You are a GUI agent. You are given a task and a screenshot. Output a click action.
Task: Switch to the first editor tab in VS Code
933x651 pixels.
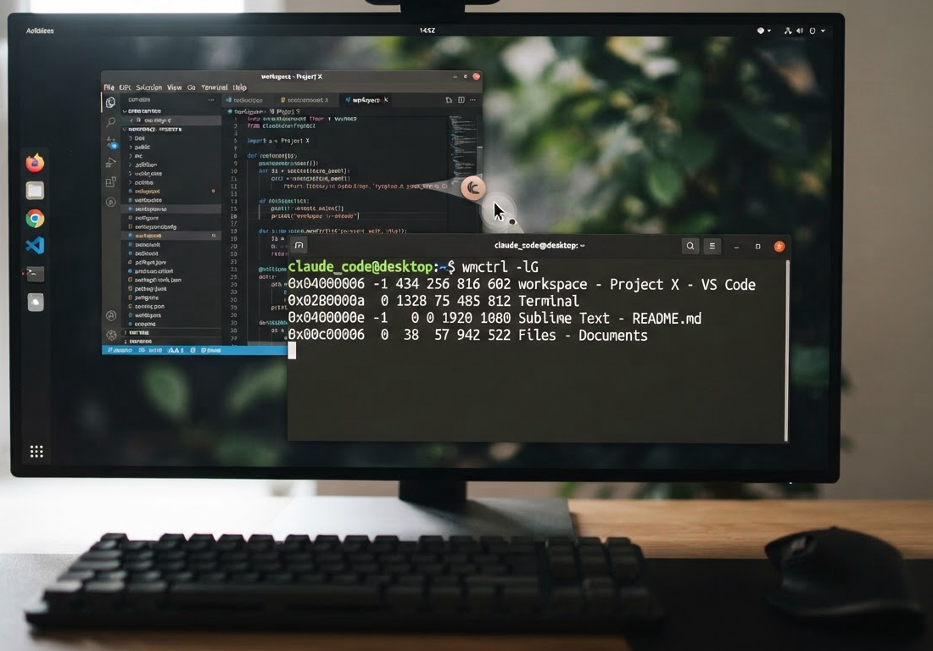(249, 100)
